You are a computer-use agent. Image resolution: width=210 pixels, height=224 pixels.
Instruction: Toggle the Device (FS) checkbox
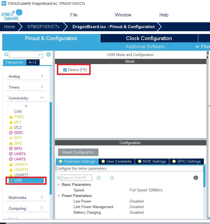[x=65, y=70]
